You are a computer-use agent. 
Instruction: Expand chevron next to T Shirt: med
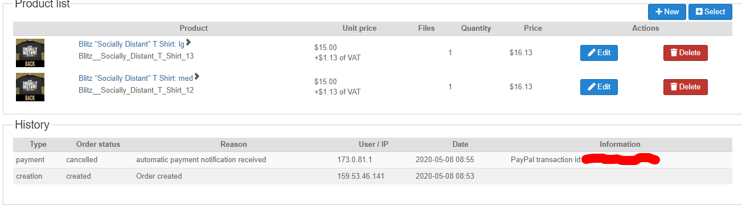pyautogui.click(x=197, y=77)
